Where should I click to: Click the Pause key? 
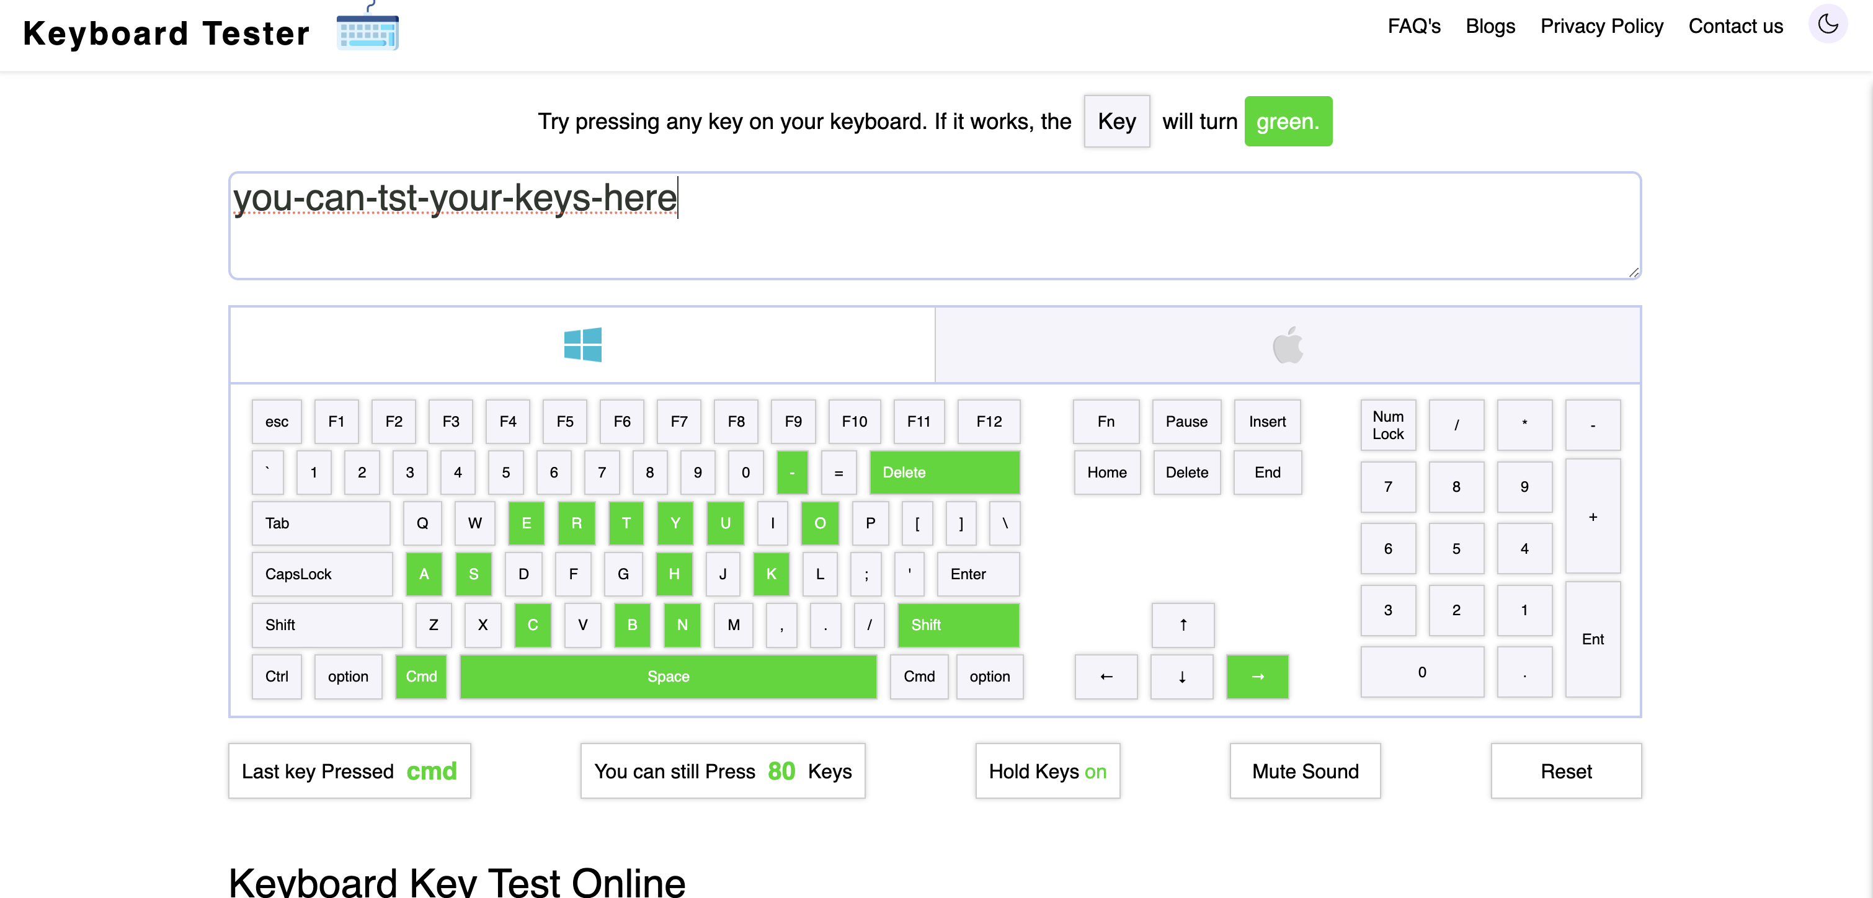coord(1186,422)
